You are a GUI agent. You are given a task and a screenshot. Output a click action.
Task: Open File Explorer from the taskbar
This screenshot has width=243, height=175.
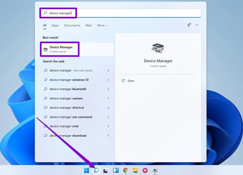tap(135, 170)
